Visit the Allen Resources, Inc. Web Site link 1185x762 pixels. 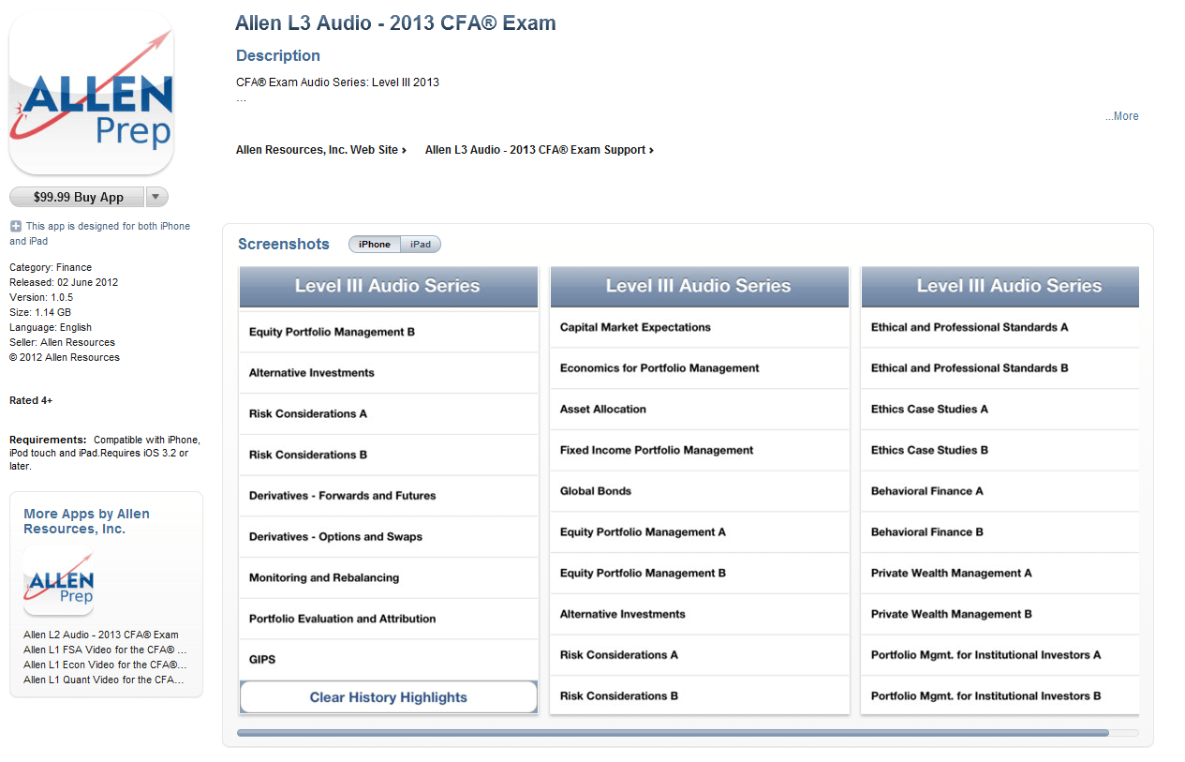pyautogui.click(x=321, y=150)
